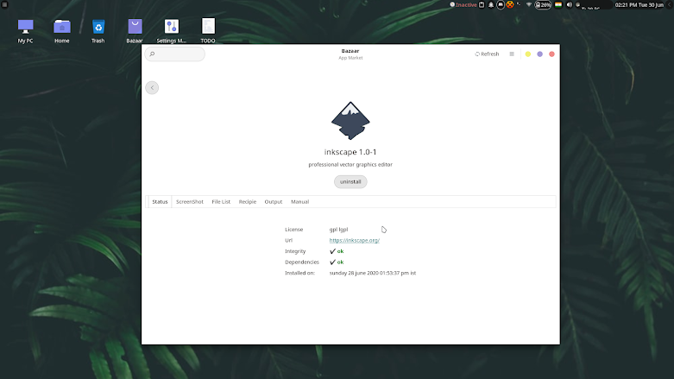Open the Manual tab
Screen dimensions: 674x379
click(x=300, y=202)
